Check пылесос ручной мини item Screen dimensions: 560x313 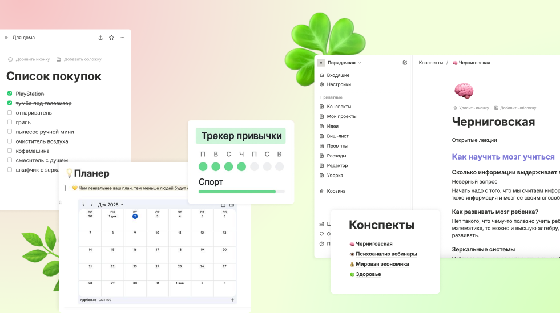(10, 132)
